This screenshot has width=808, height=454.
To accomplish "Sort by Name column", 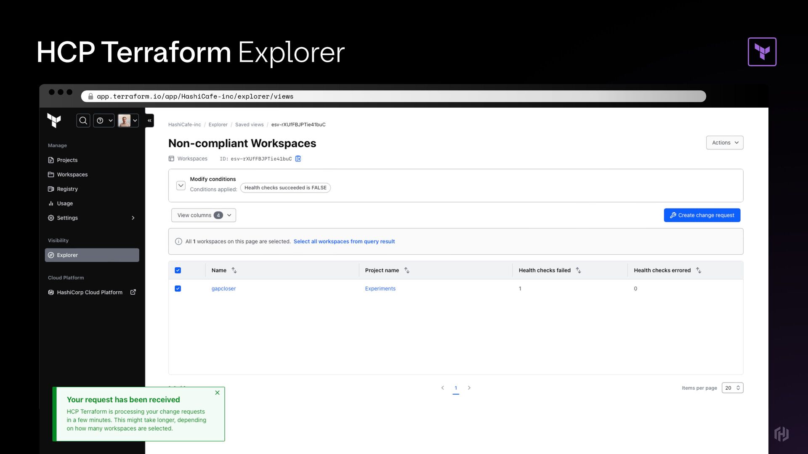I will coord(234,271).
